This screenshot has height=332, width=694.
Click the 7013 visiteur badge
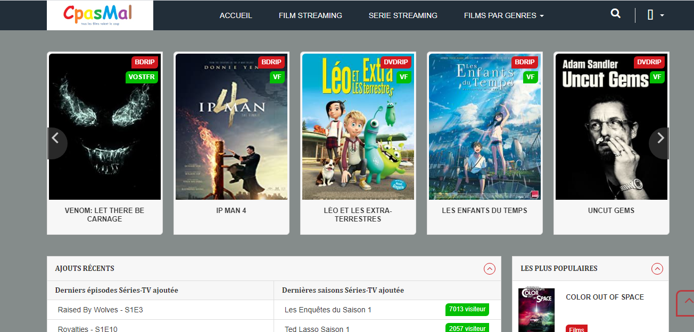467,309
